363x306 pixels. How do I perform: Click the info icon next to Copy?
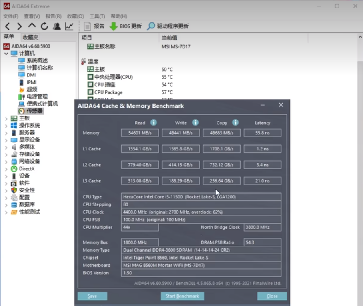(235, 123)
